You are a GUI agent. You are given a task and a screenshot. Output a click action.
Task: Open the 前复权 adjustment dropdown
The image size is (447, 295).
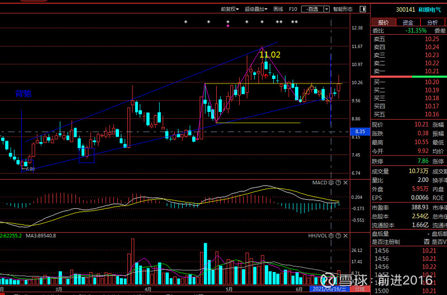(x=230, y=9)
